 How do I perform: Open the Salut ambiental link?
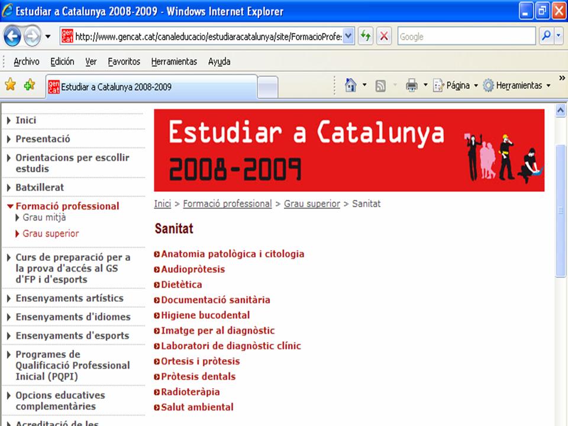[x=196, y=407]
